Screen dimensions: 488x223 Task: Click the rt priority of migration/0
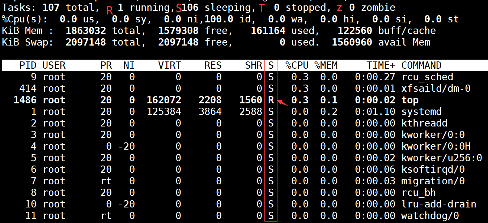[106, 181]
